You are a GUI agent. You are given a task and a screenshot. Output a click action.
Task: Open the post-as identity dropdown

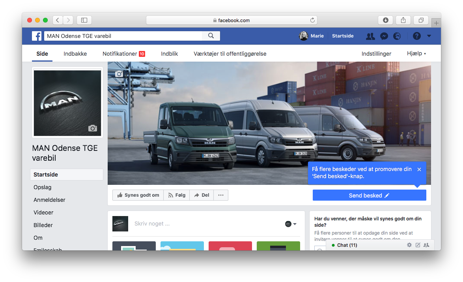click(x=291, y=224)
